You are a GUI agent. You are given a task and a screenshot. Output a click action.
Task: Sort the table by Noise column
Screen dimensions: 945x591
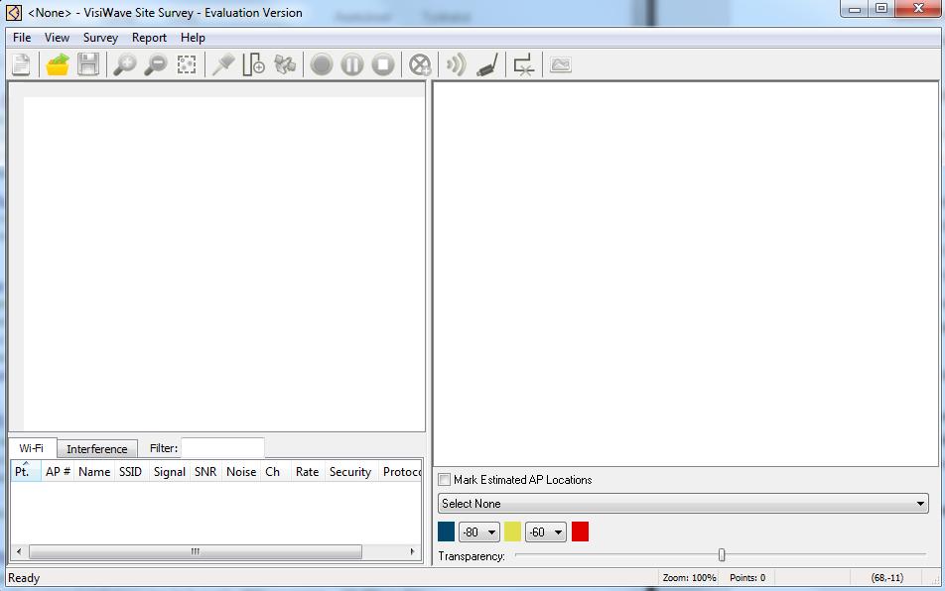click(x=241, y=472)
